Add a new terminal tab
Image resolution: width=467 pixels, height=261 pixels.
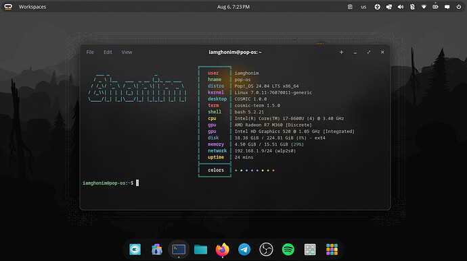(x=341, y=52)
